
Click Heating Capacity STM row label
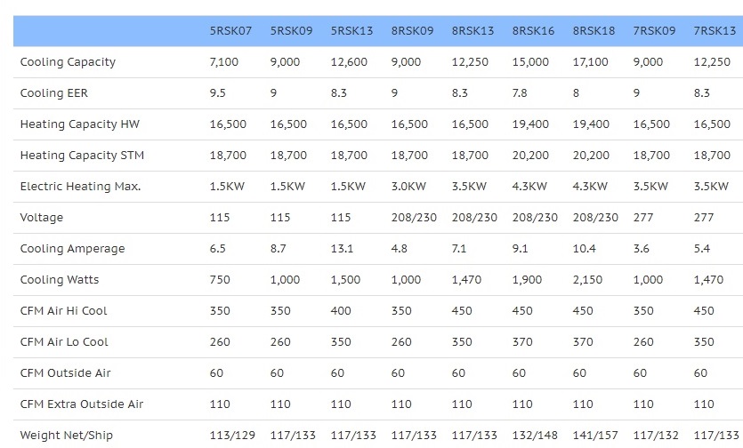click(x=82, y=156)
